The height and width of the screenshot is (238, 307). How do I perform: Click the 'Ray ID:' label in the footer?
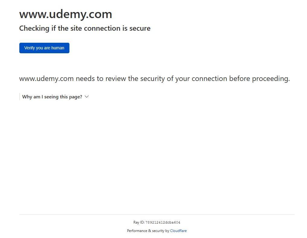(x=139, y=222)
